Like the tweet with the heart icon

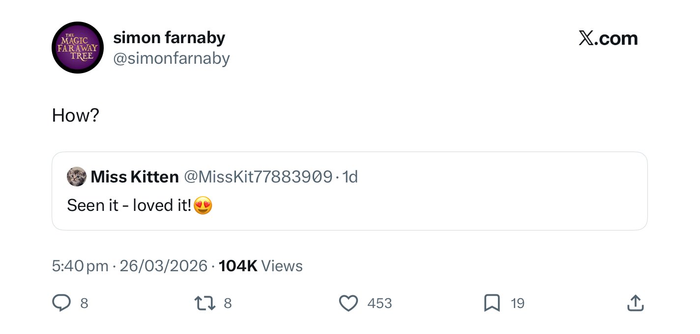click(x=349, y=303)
